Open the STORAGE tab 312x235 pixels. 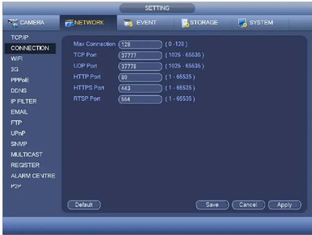[x=203, y=23]
